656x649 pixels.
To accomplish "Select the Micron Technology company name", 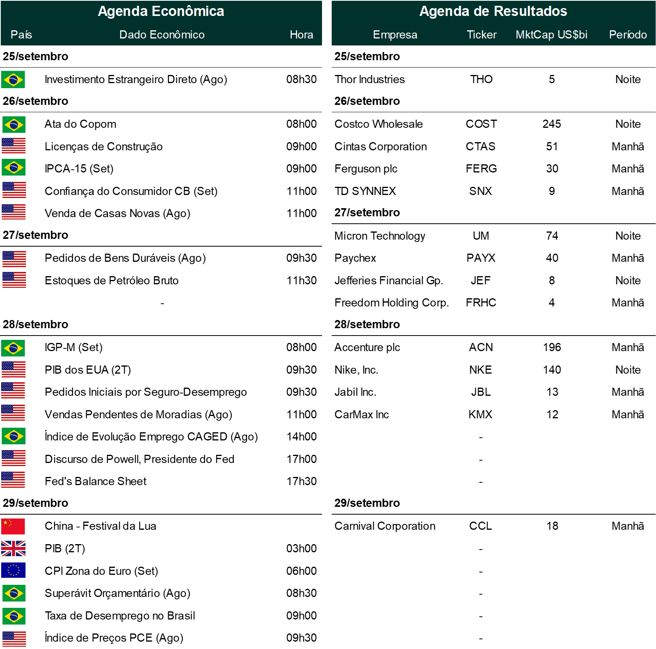I will (380, 236).
